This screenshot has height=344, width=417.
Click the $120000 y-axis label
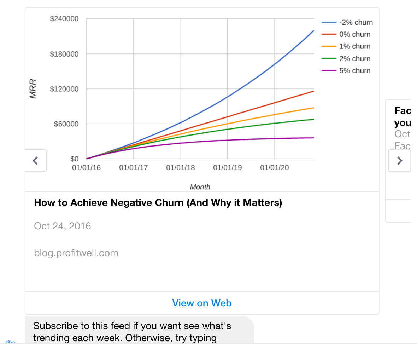pos(64,89)
